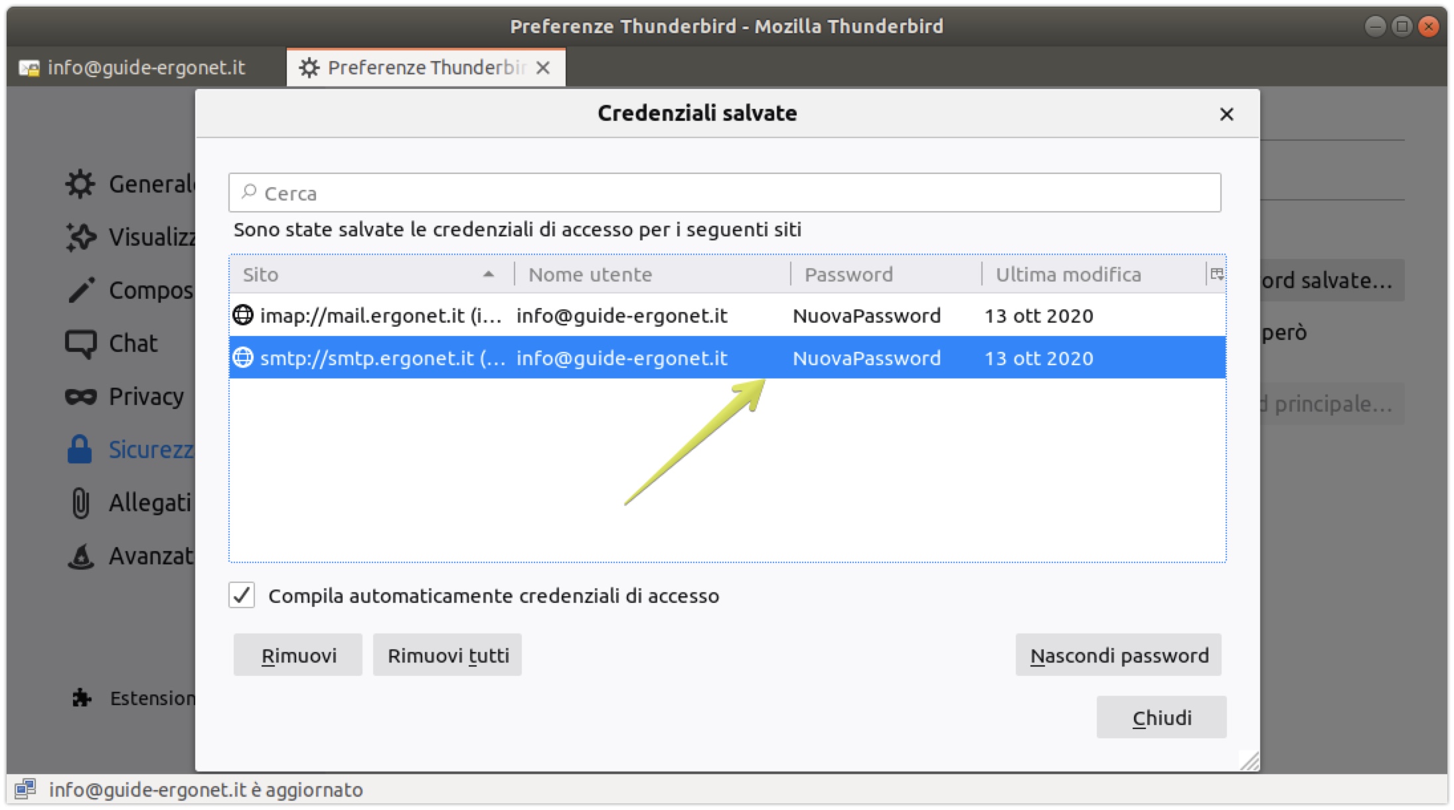This screenshot has width=1454, height=810.
Task: Click the imap row username info@guide-ergonet.it
Action: [622, 315]
